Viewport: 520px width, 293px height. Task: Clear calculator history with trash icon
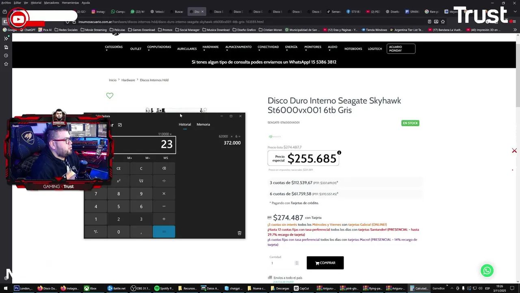239,233
